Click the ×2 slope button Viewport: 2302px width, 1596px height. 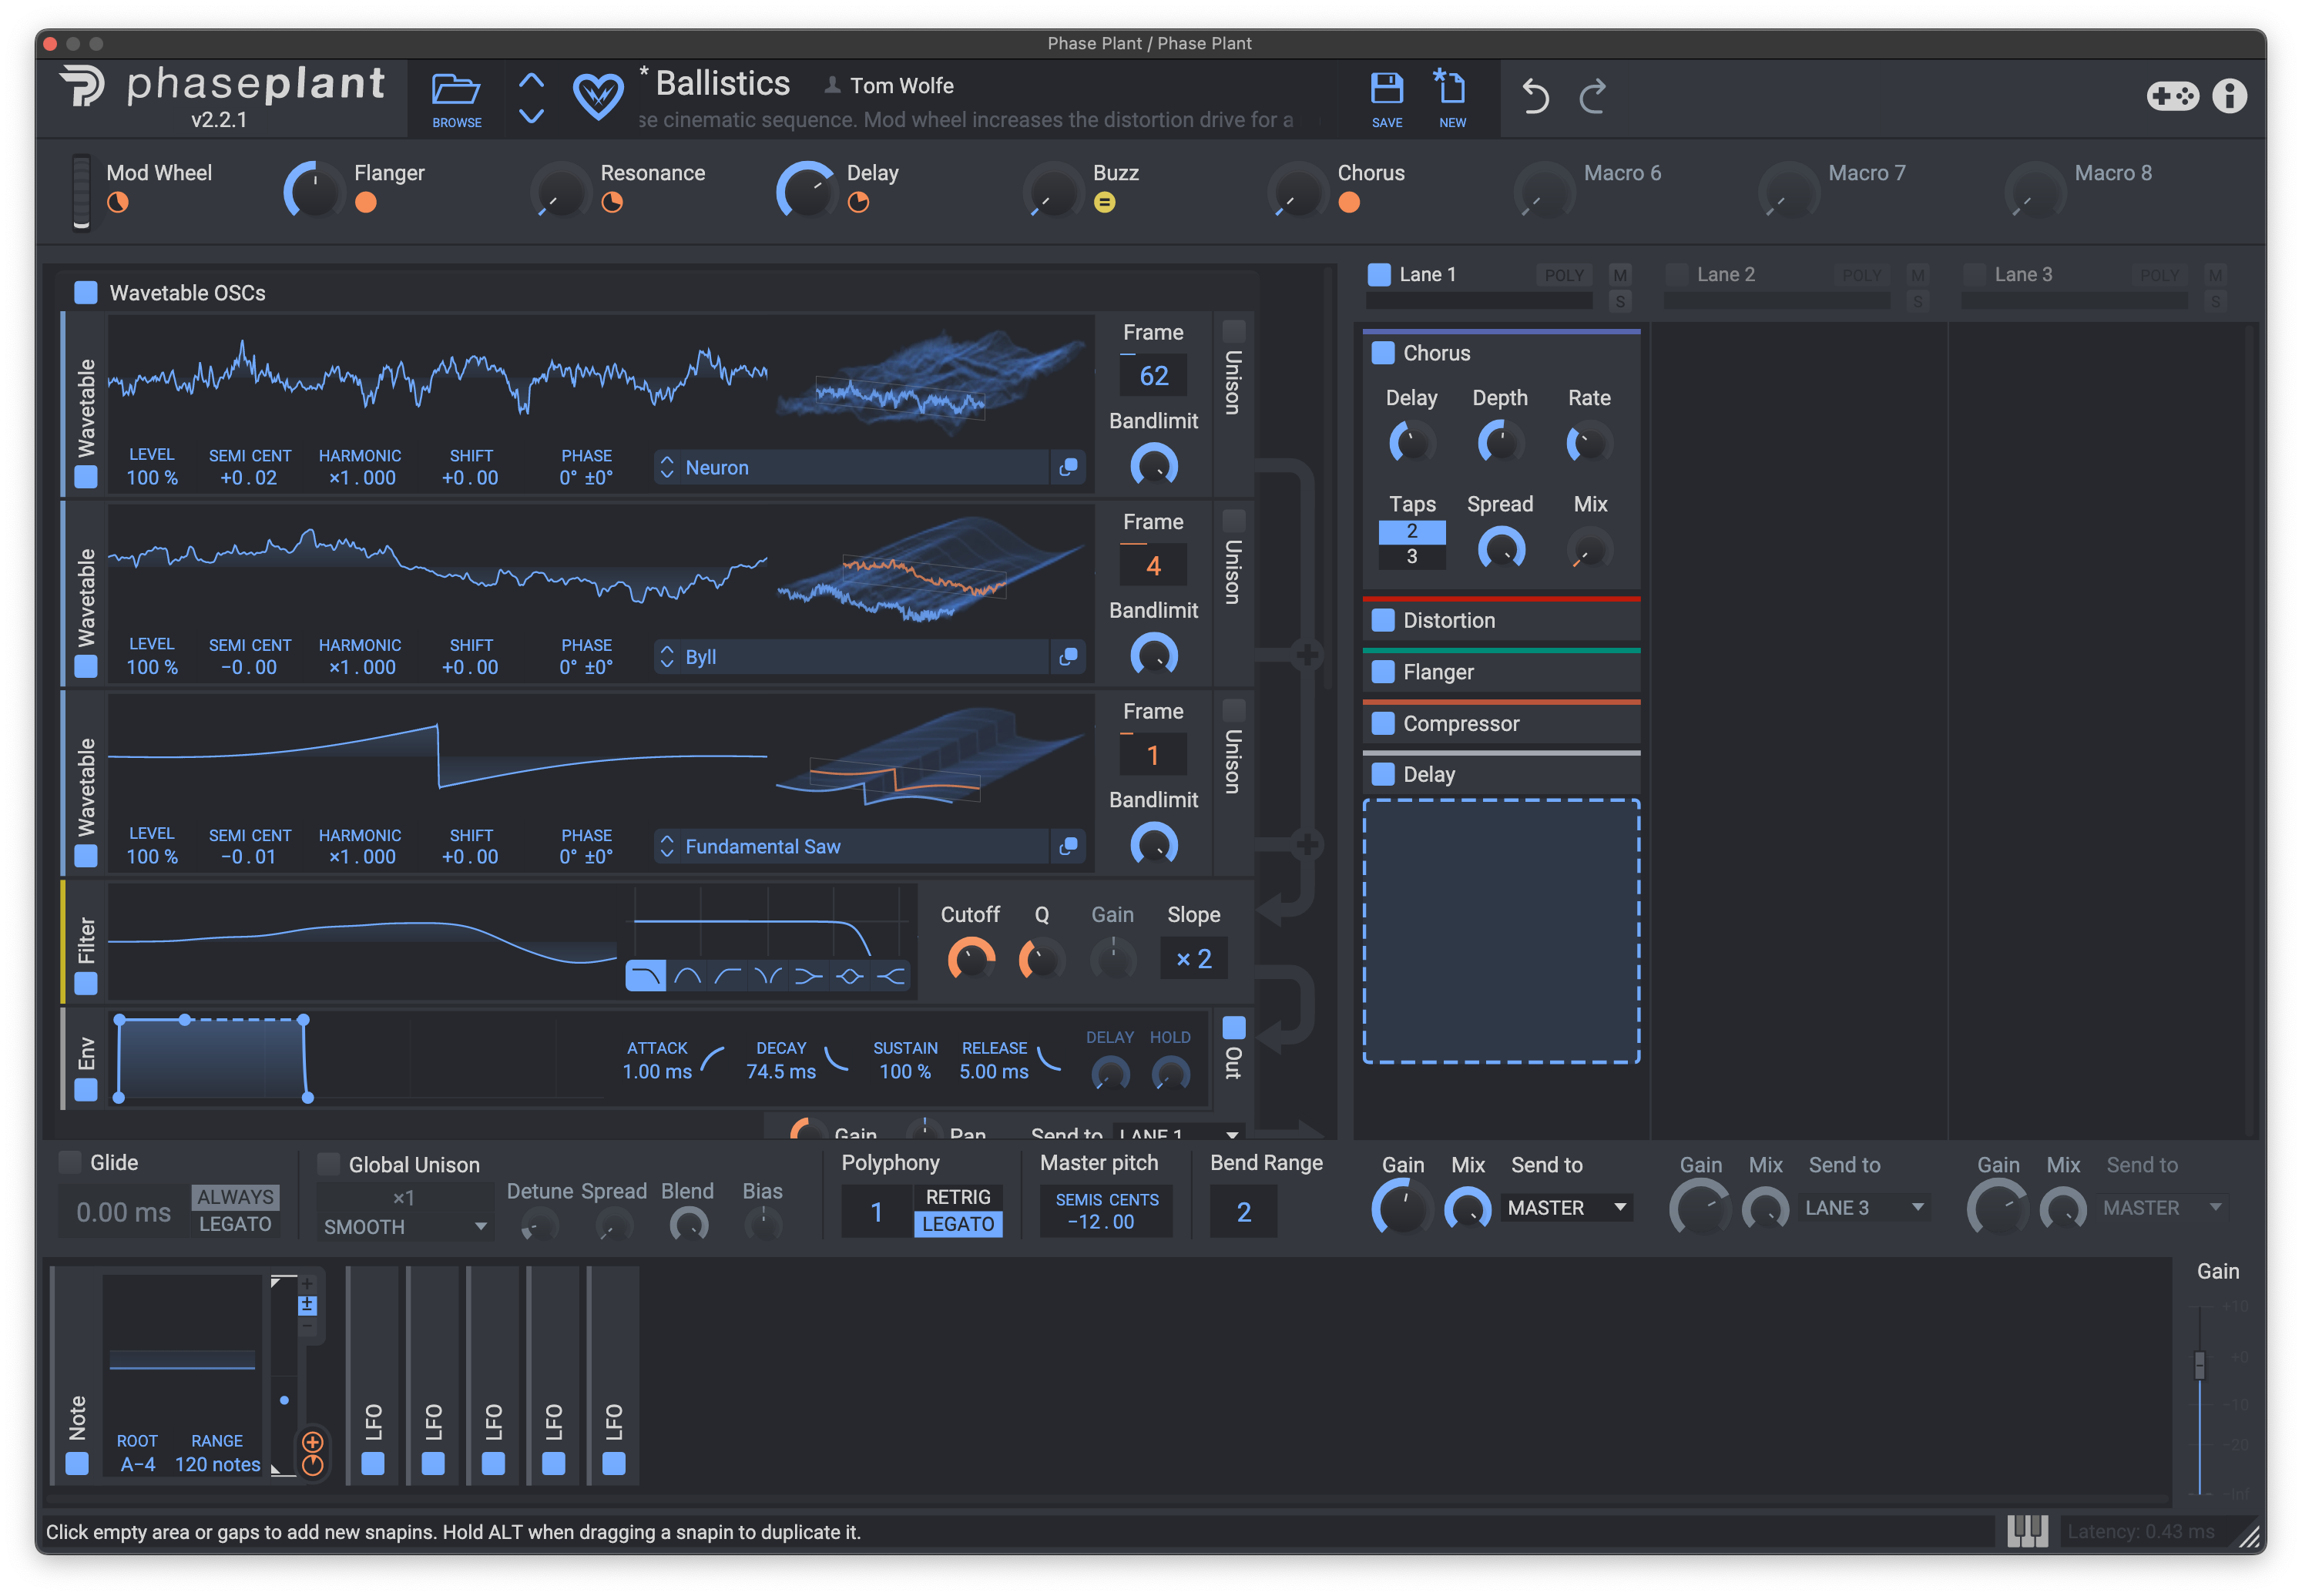point(1193,958)
